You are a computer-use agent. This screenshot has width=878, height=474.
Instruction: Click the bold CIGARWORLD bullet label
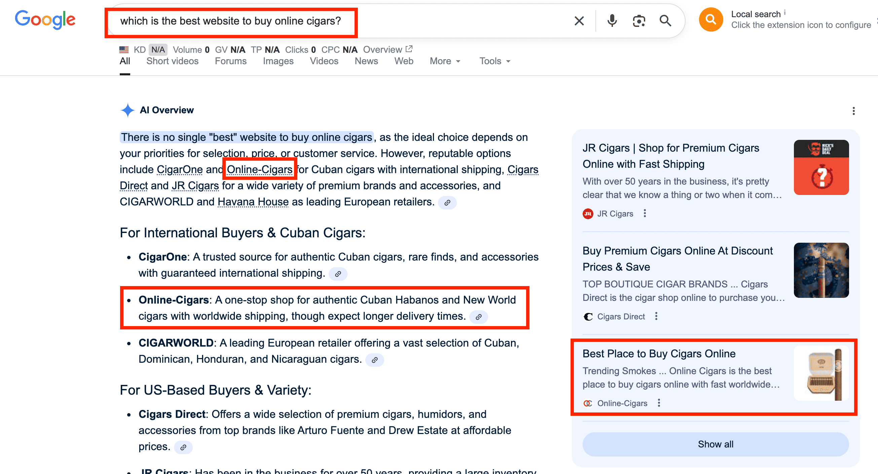pyautogui.click(x=176, y=343)
